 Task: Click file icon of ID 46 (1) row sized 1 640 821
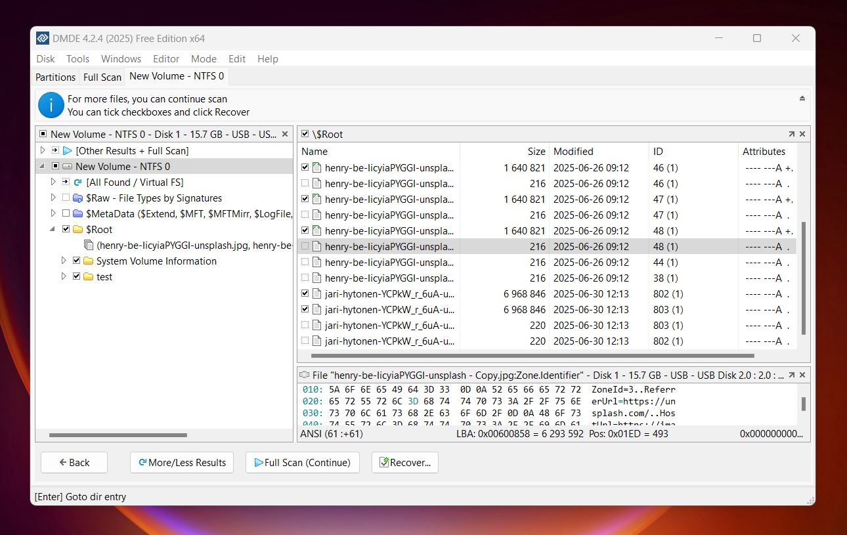[x=316, y=167]
